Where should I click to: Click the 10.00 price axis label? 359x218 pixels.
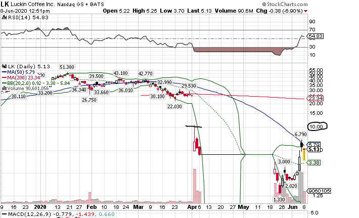point(316,126)
